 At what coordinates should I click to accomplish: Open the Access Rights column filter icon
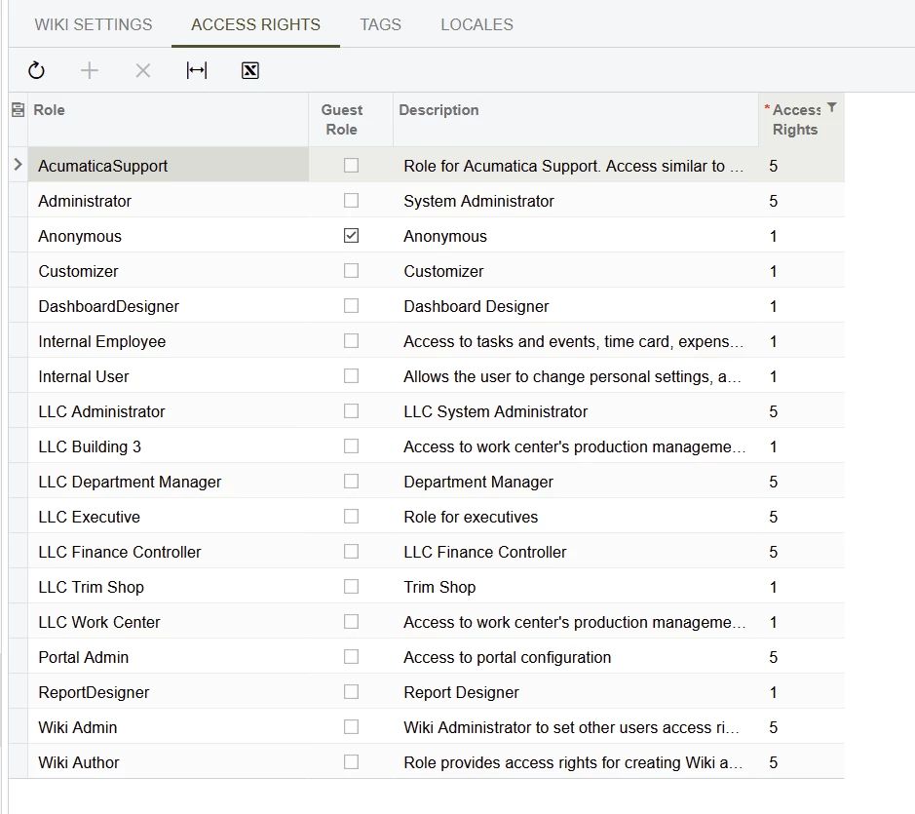pyautogui.click(x=831, y=108)
